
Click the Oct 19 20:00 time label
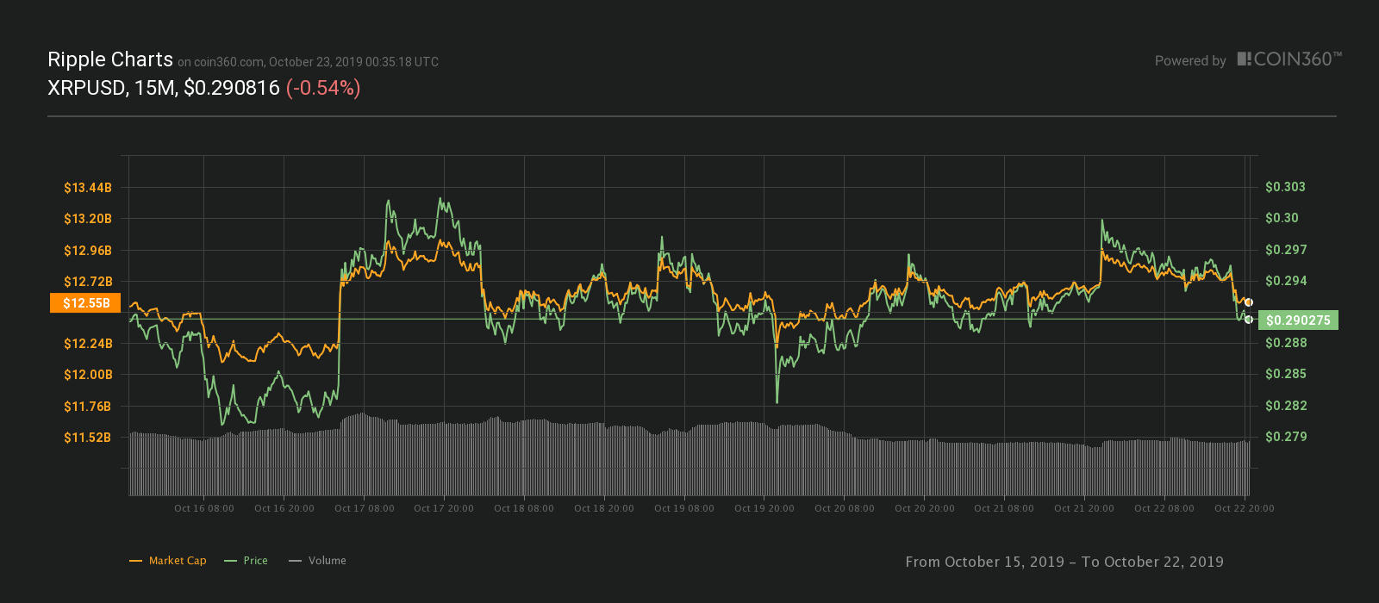[x=764, y=508]
